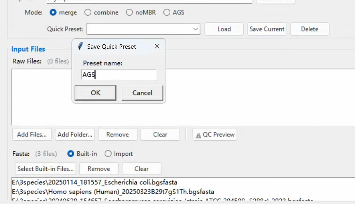The height and width of the screenshot is (204, 355).
Task: Click the Load preset button
Action: [224, 29]
